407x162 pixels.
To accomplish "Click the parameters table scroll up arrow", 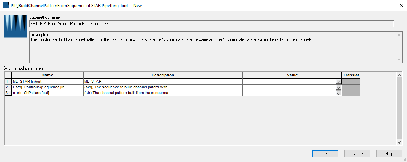I will pos(399,75).
